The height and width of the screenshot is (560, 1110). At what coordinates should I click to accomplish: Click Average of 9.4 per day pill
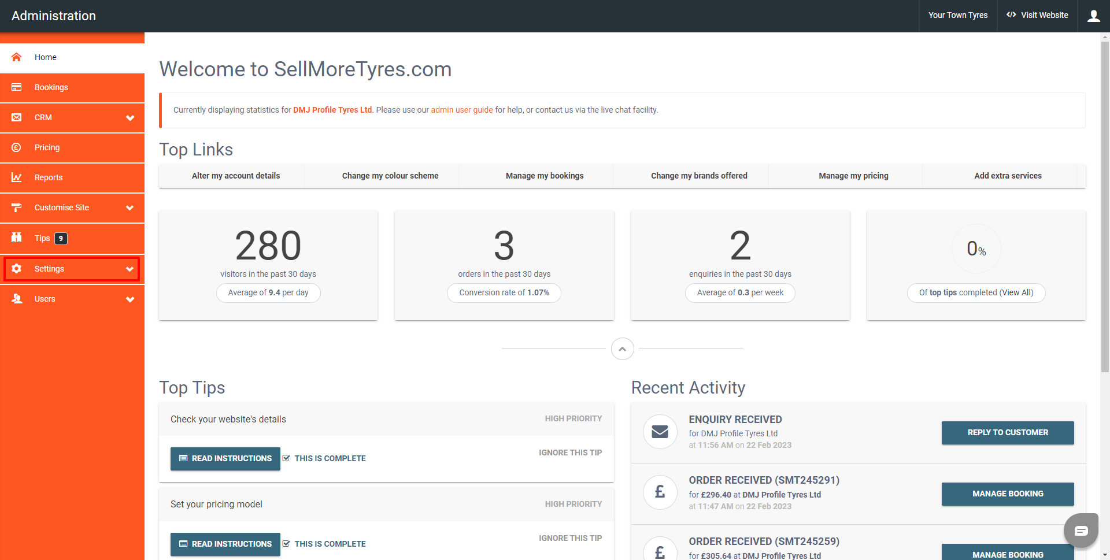point(268,292)
